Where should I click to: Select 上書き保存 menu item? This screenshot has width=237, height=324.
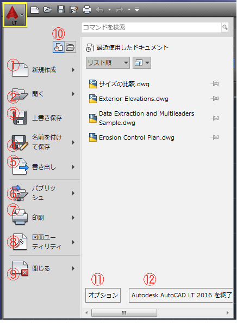click(43, 118)
